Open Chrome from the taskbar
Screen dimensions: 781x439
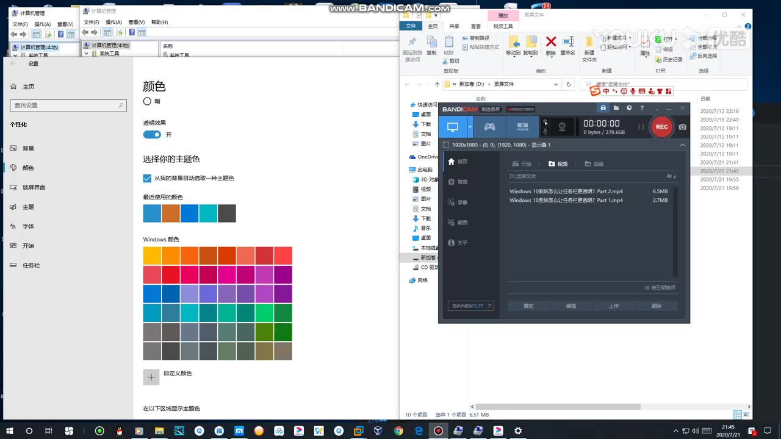[398, 430]
